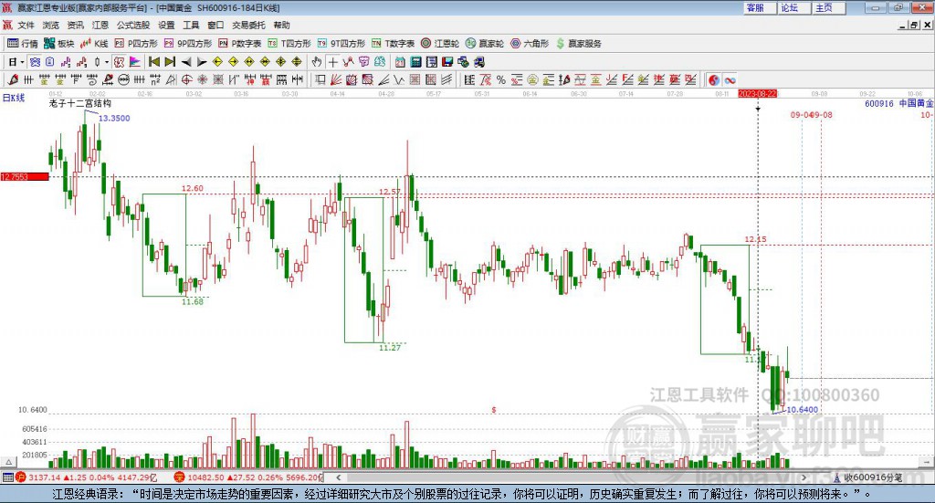Open the 交易委托 menu

click(x=248, y=25)
